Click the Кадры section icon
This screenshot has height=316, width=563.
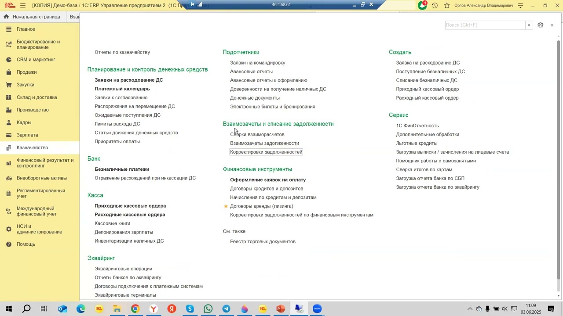click(9, 122)
